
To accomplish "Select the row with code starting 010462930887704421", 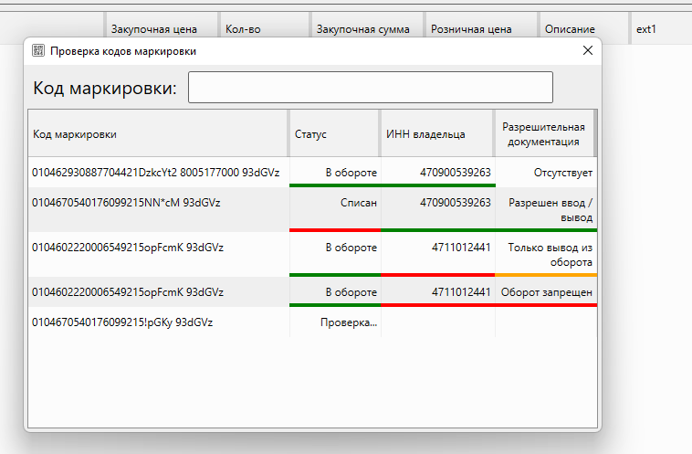I will coord(156,172).
